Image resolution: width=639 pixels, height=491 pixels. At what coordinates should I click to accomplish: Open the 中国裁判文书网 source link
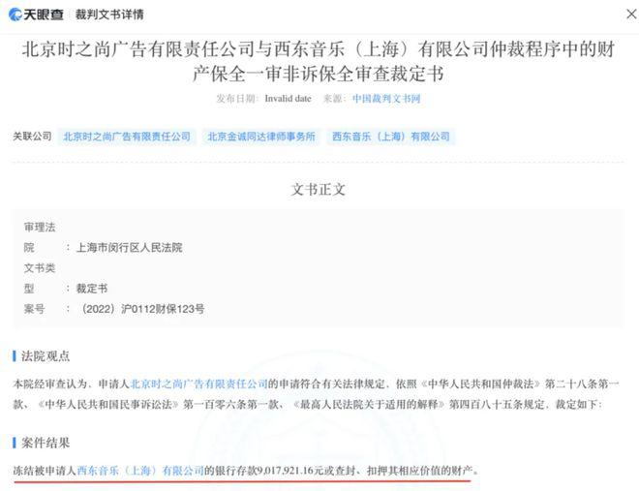coord(386,99)
